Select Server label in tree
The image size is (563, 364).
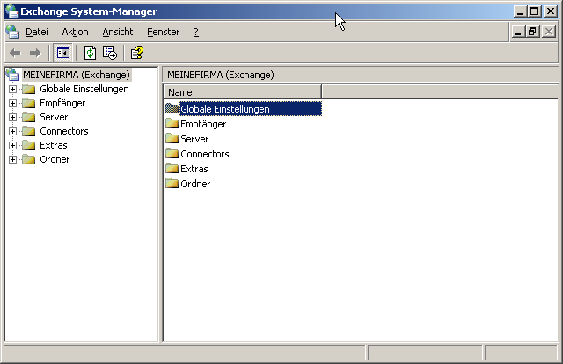(x=54, y=117)
